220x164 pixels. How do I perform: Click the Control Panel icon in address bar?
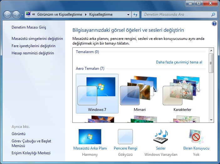(28, 14)
